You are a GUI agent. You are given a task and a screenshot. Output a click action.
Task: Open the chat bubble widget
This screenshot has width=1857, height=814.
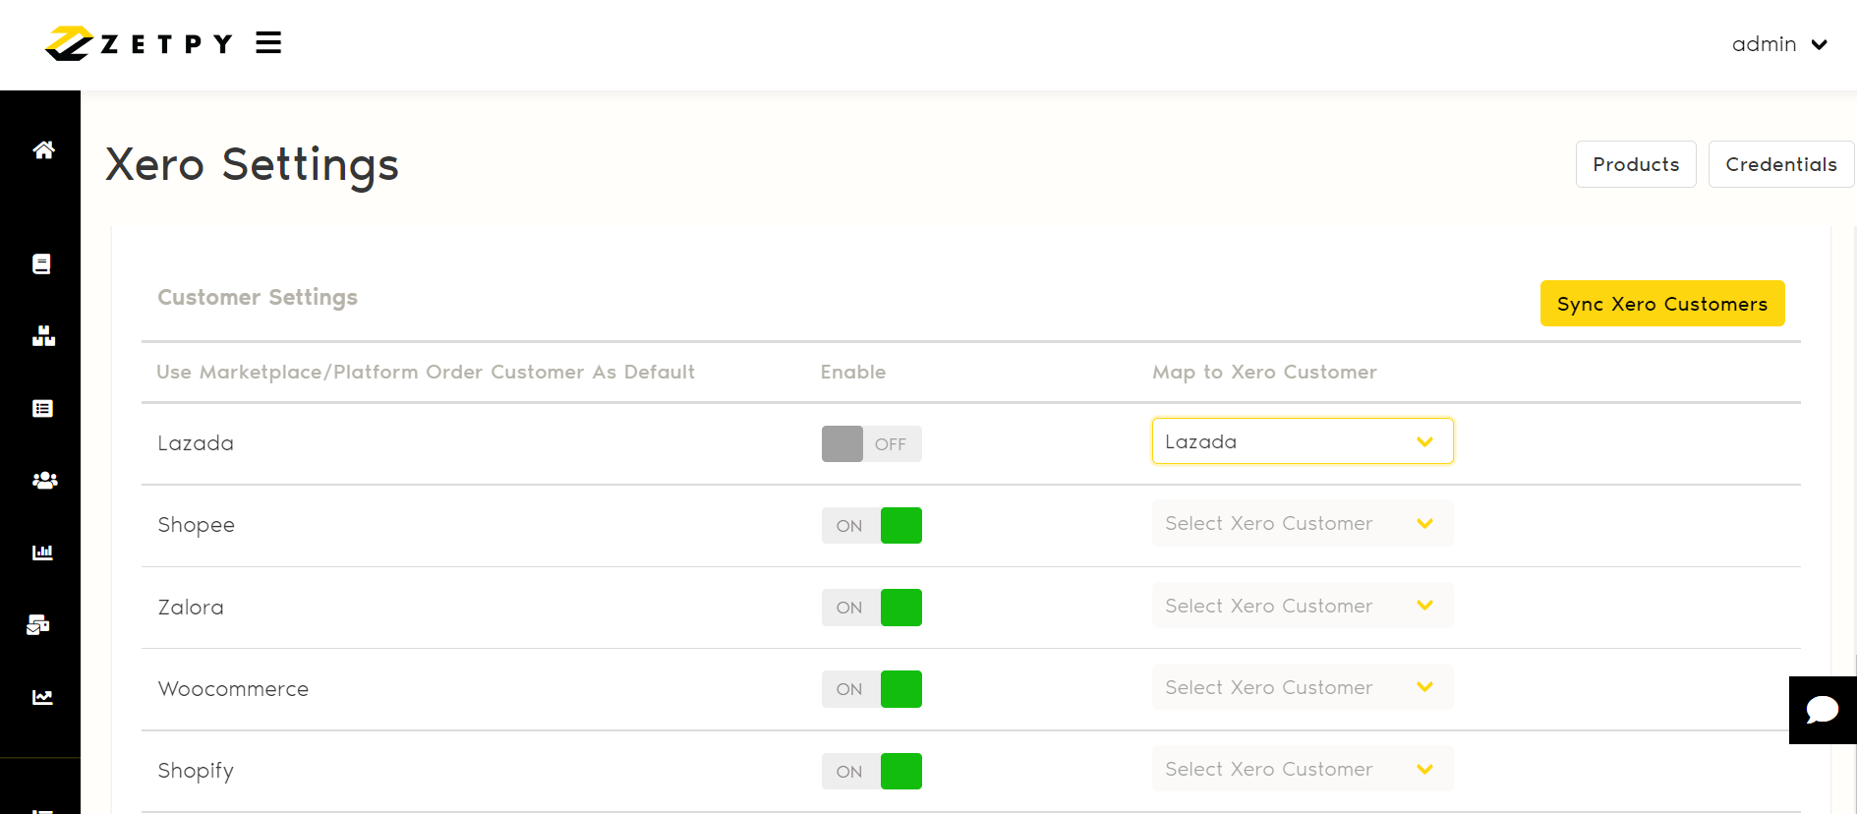pyautogui.click(x=1823, y=710)
